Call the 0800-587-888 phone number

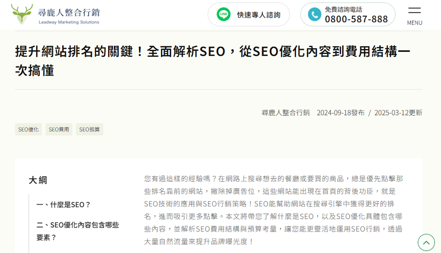[x=356, y=19]
